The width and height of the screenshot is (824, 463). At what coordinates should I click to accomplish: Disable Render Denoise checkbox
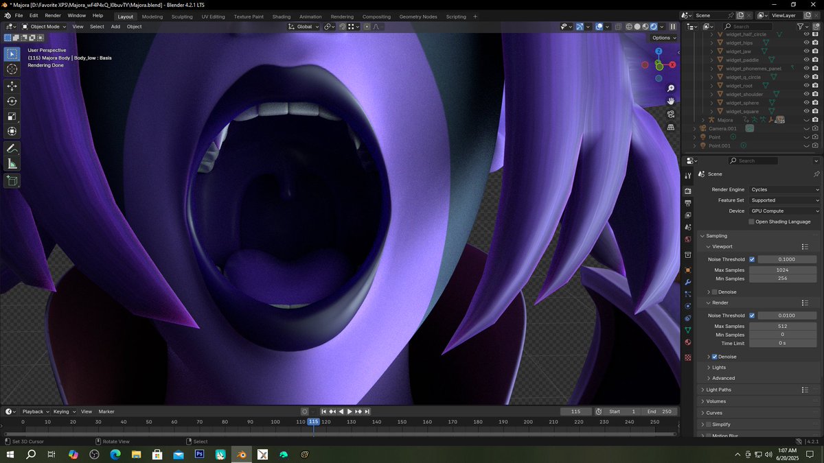[x=714, y=357]
